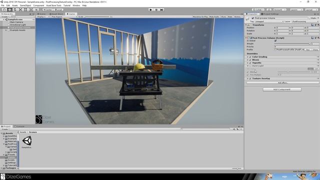
Task: Open the Profile object picker icon
Action: (x=303, y=49)
